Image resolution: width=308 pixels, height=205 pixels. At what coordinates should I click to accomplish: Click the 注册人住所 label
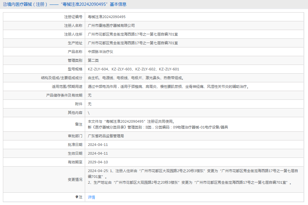click(x=73, y=34)
